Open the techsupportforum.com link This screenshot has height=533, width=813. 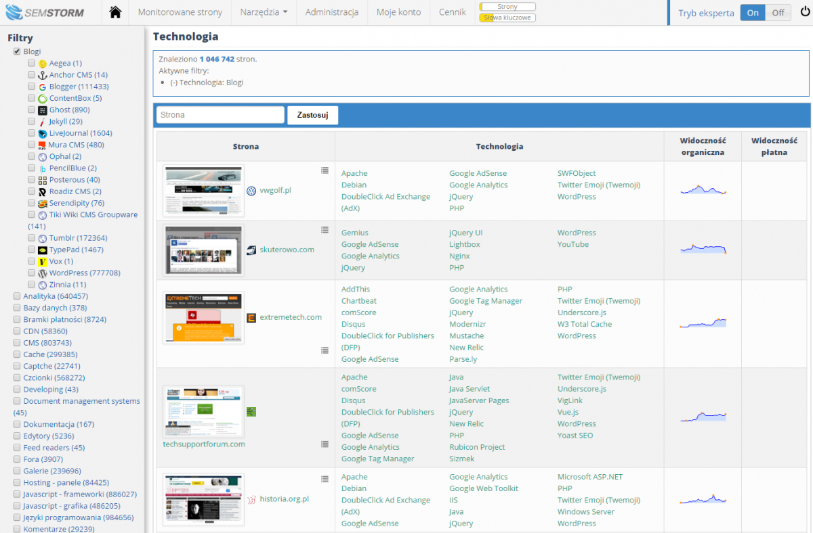tap(204, 444)
